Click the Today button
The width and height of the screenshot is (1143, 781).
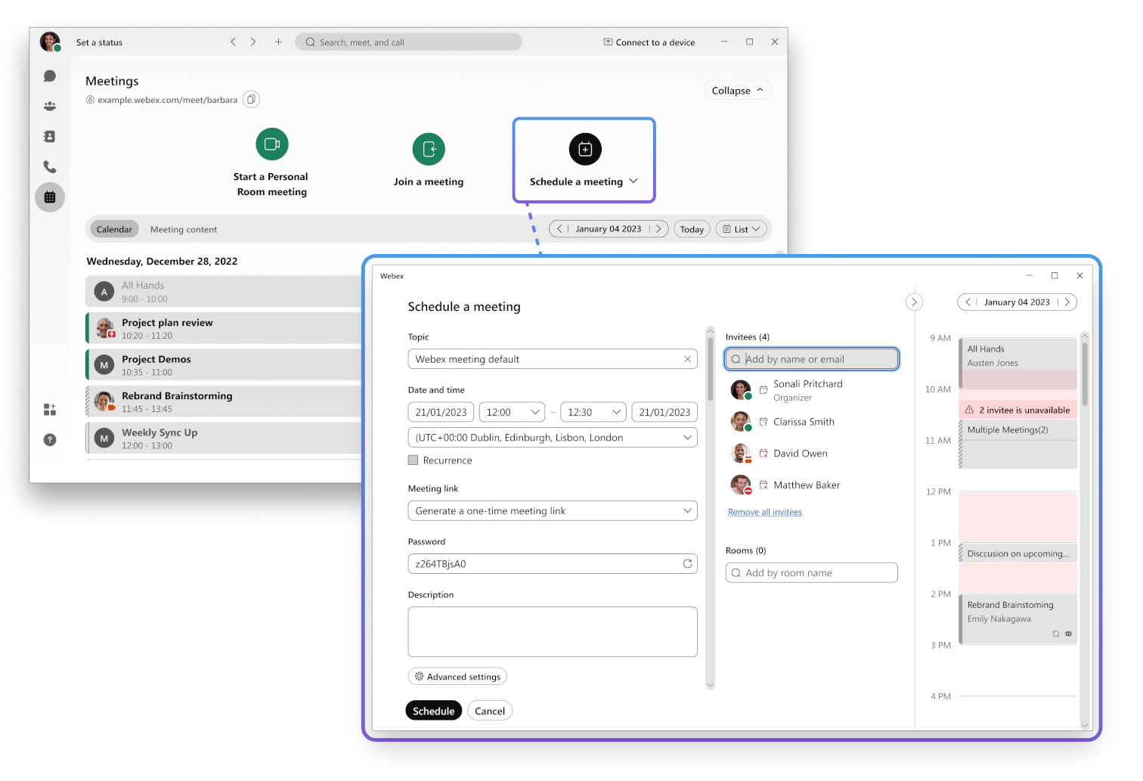tap(692, 229)
